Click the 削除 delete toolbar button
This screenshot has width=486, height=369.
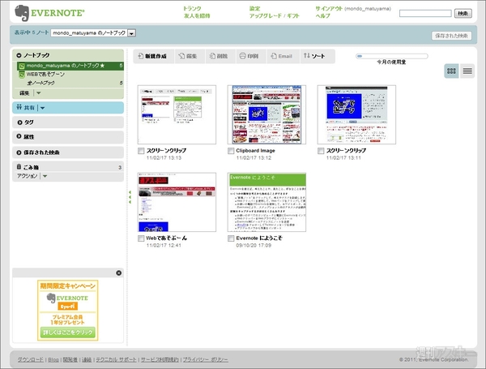coord(219,56)
